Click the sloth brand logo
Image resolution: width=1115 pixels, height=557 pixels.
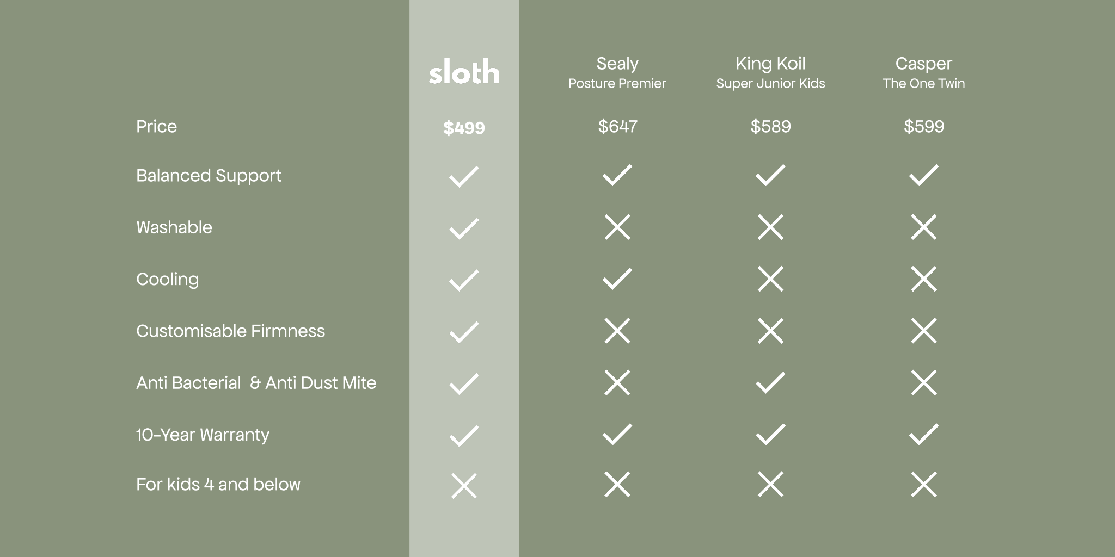(x=464, y=72)
